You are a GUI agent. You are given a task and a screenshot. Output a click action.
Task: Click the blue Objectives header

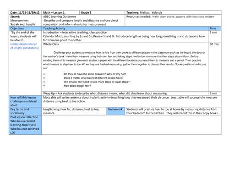[25, 28]
